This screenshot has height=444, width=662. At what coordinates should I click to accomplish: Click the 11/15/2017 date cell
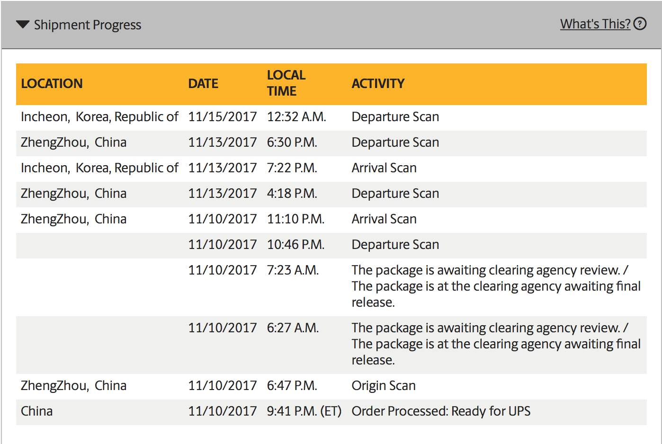(223, 117)
